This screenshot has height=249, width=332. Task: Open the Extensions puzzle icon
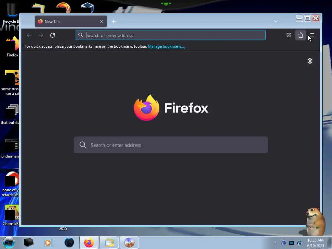click(x=301, y=35)
